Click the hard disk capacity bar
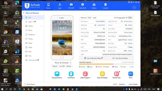Screen dimensions: 162x91 click(x=106, y=64)
